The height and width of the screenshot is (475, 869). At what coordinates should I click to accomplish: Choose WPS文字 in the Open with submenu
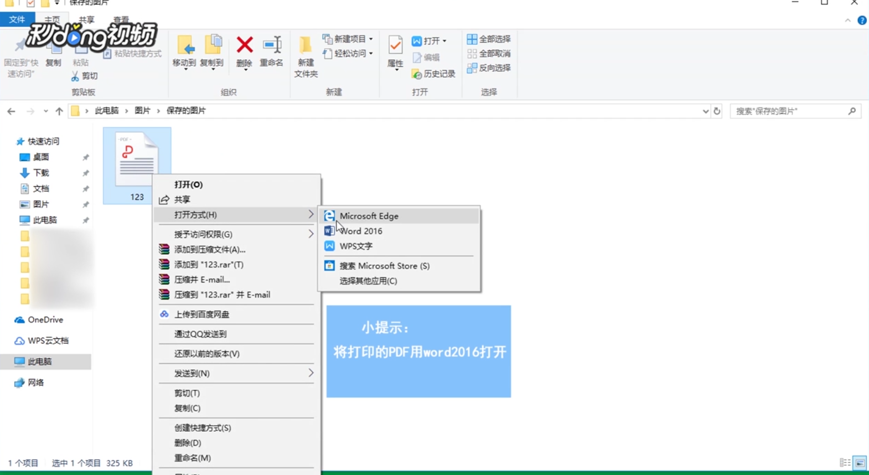(x=399, y=246)
